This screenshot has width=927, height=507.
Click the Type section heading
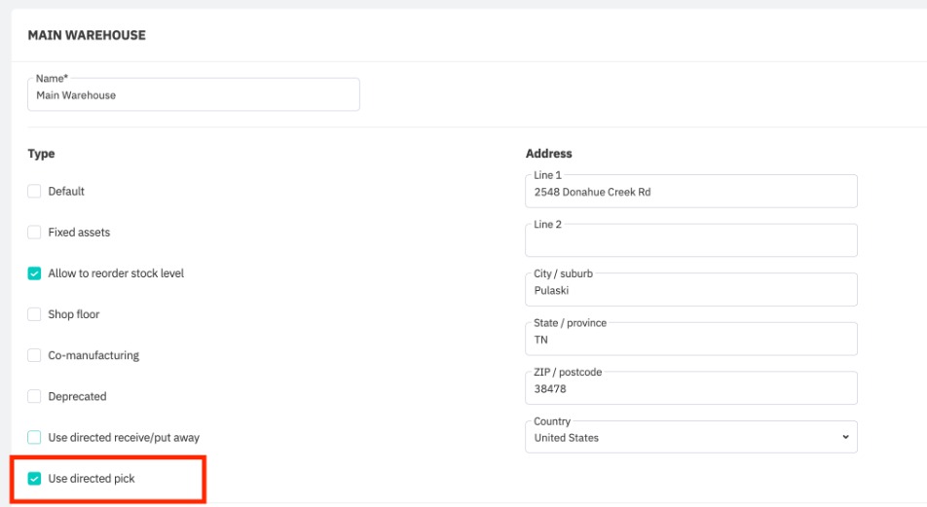[x=41, y=154]
